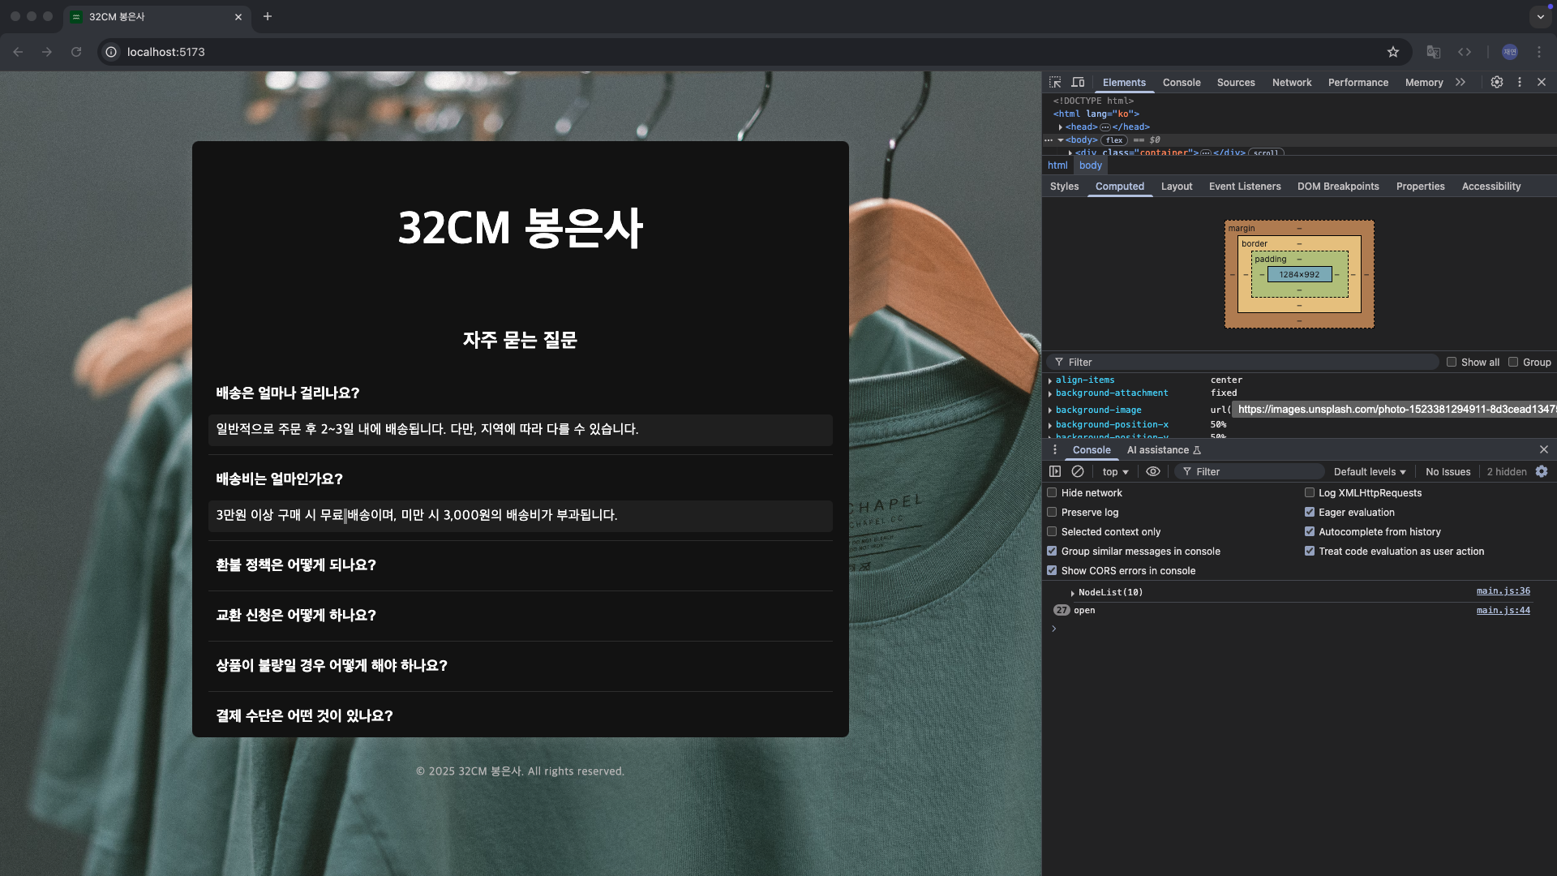Image resolution: width=1557 pixels, height=876 pixels.
Task: Close the DevTools panel
Action: 1542,82
